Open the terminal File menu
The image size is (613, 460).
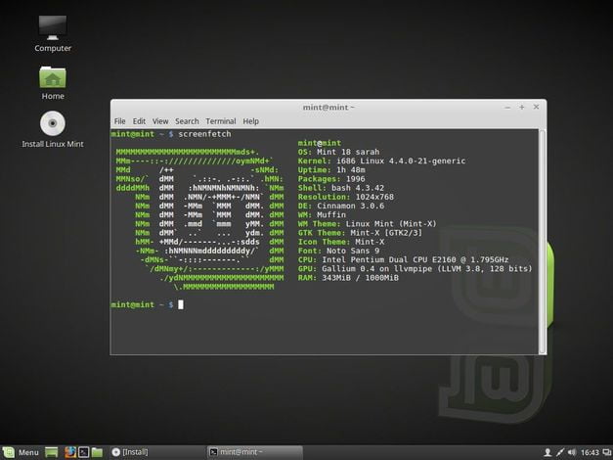click(x=119, y=121)
